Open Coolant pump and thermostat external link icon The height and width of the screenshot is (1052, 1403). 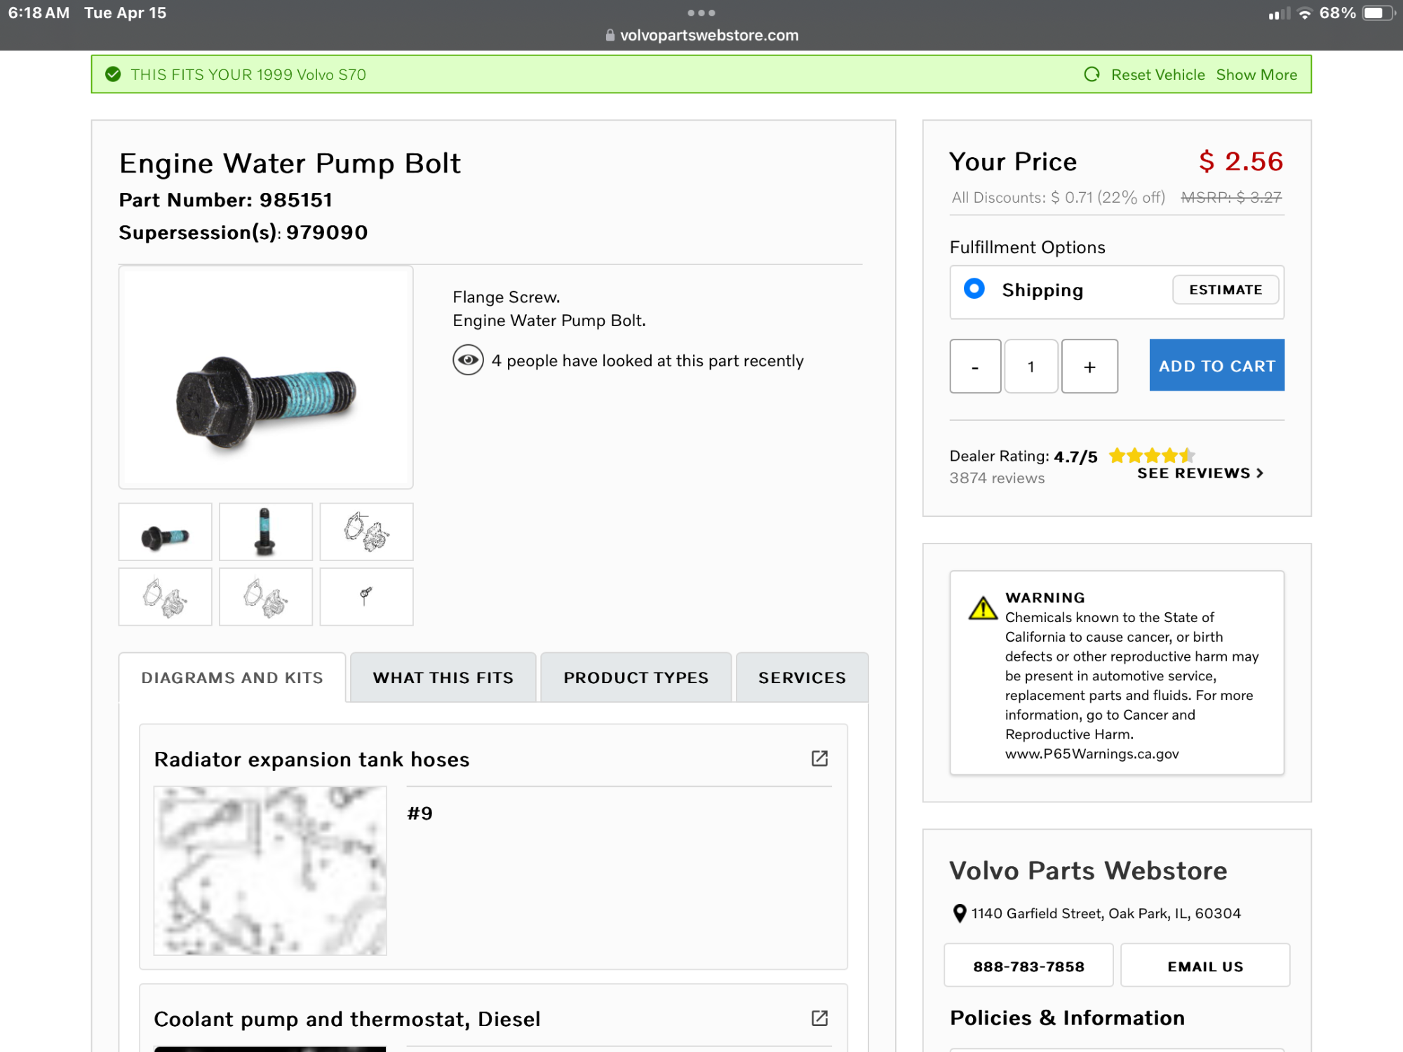[819, 1018]
